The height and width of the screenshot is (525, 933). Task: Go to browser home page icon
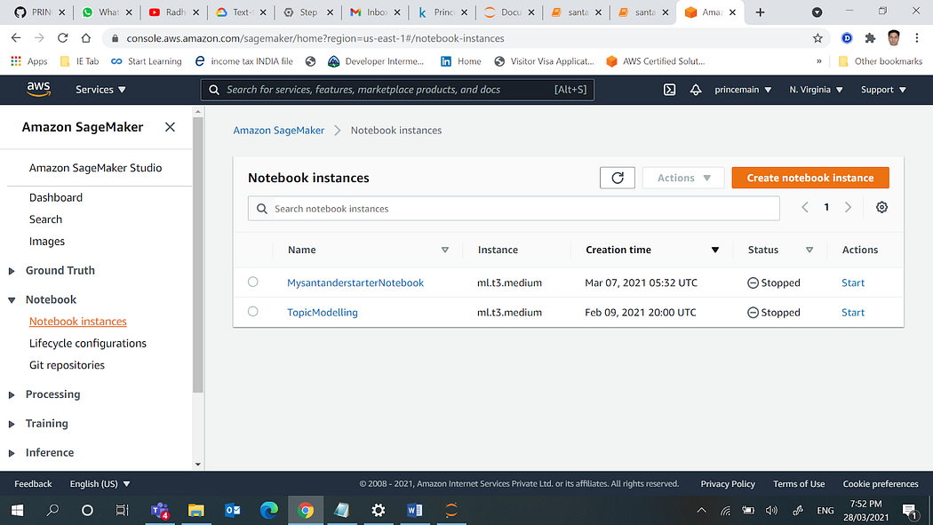pos(86,38)
